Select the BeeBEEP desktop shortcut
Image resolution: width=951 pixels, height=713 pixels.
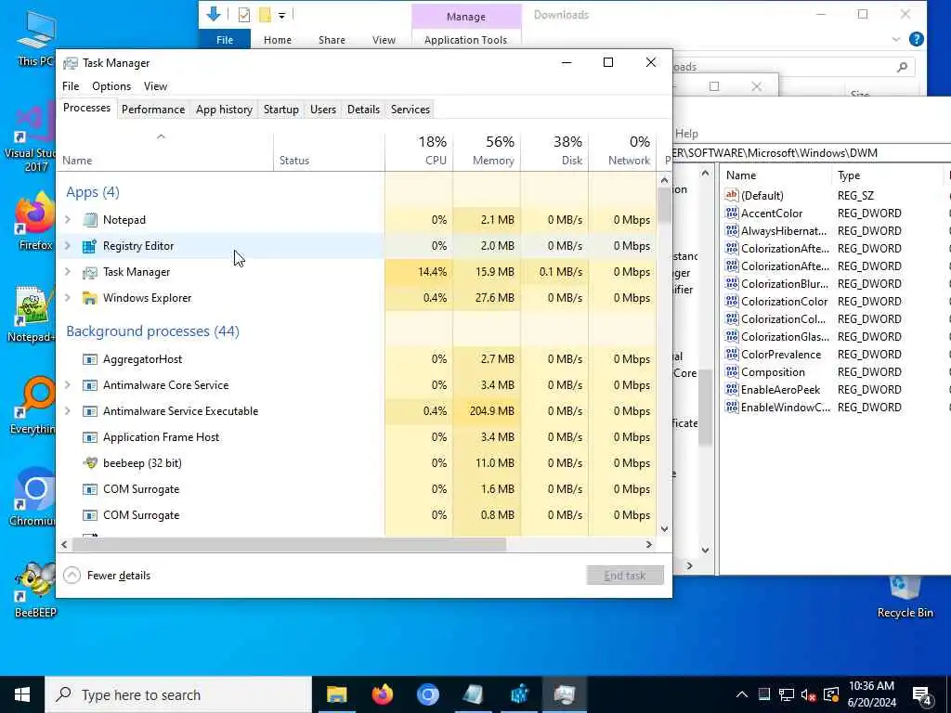[x=35, y=590]
